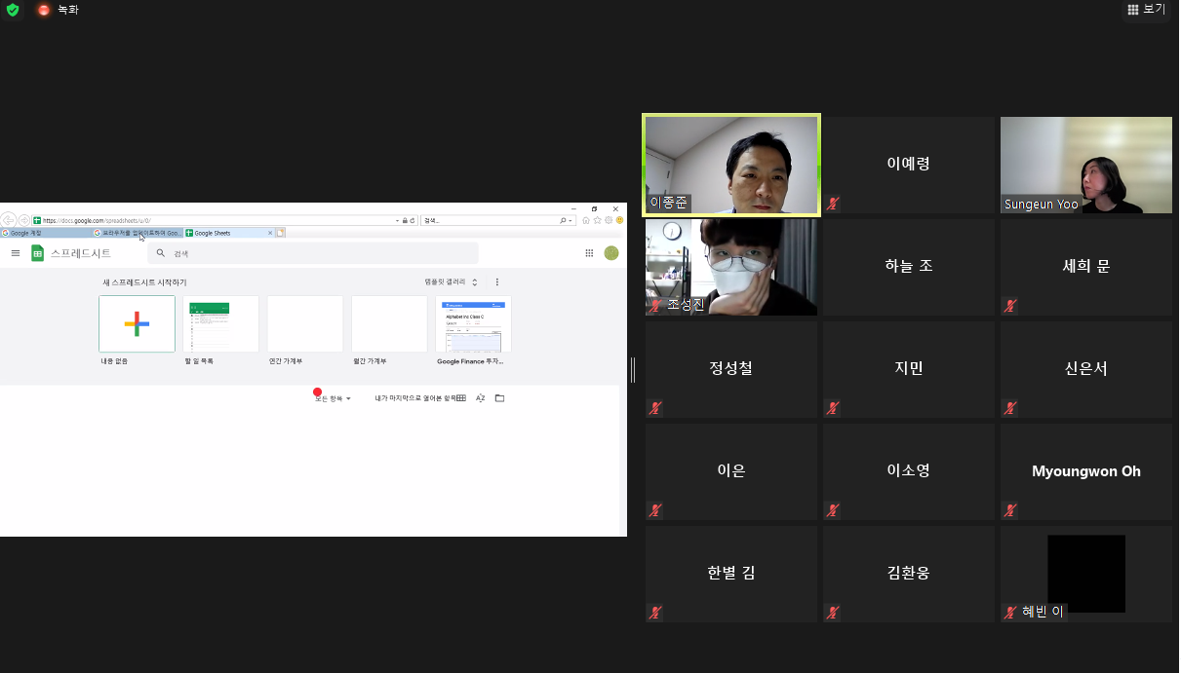This screenshot has width=1181, height=673.
Task: Open the A-Z sort options
Action: (480, 398)
